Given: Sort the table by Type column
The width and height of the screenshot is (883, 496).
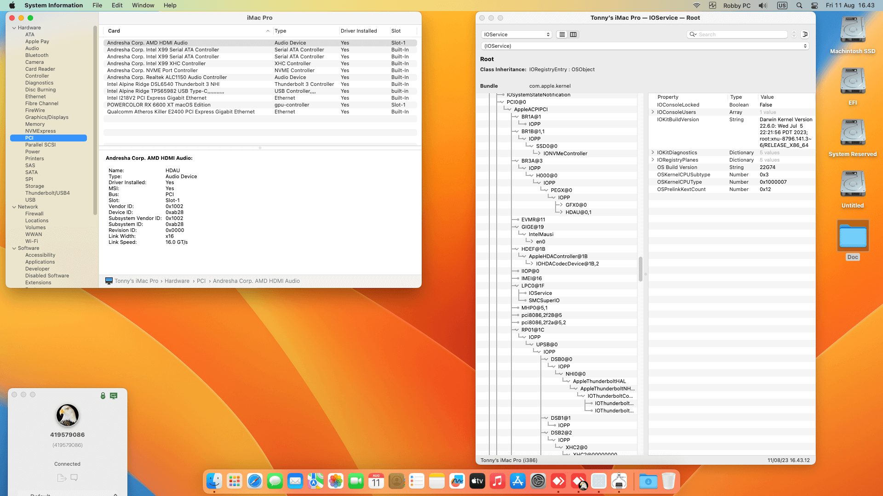Looking at the screenshot, I should click(x=305, y=31).
